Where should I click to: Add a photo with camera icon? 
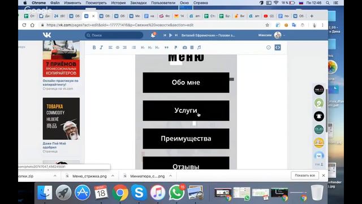click(x=185, y=48)
